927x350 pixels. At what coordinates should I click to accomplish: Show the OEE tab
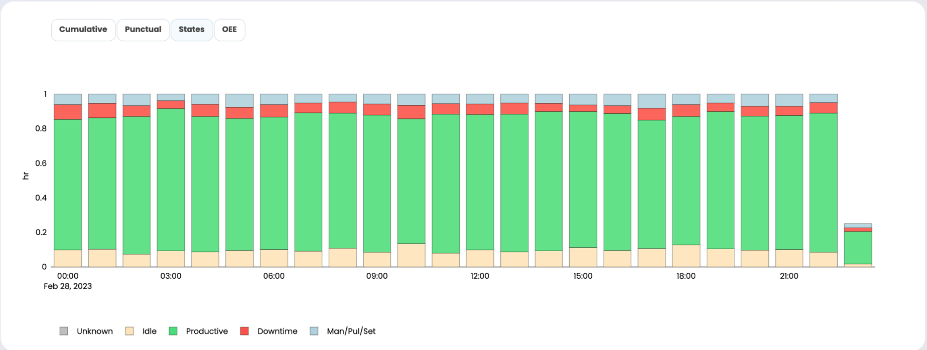point(229,30)
